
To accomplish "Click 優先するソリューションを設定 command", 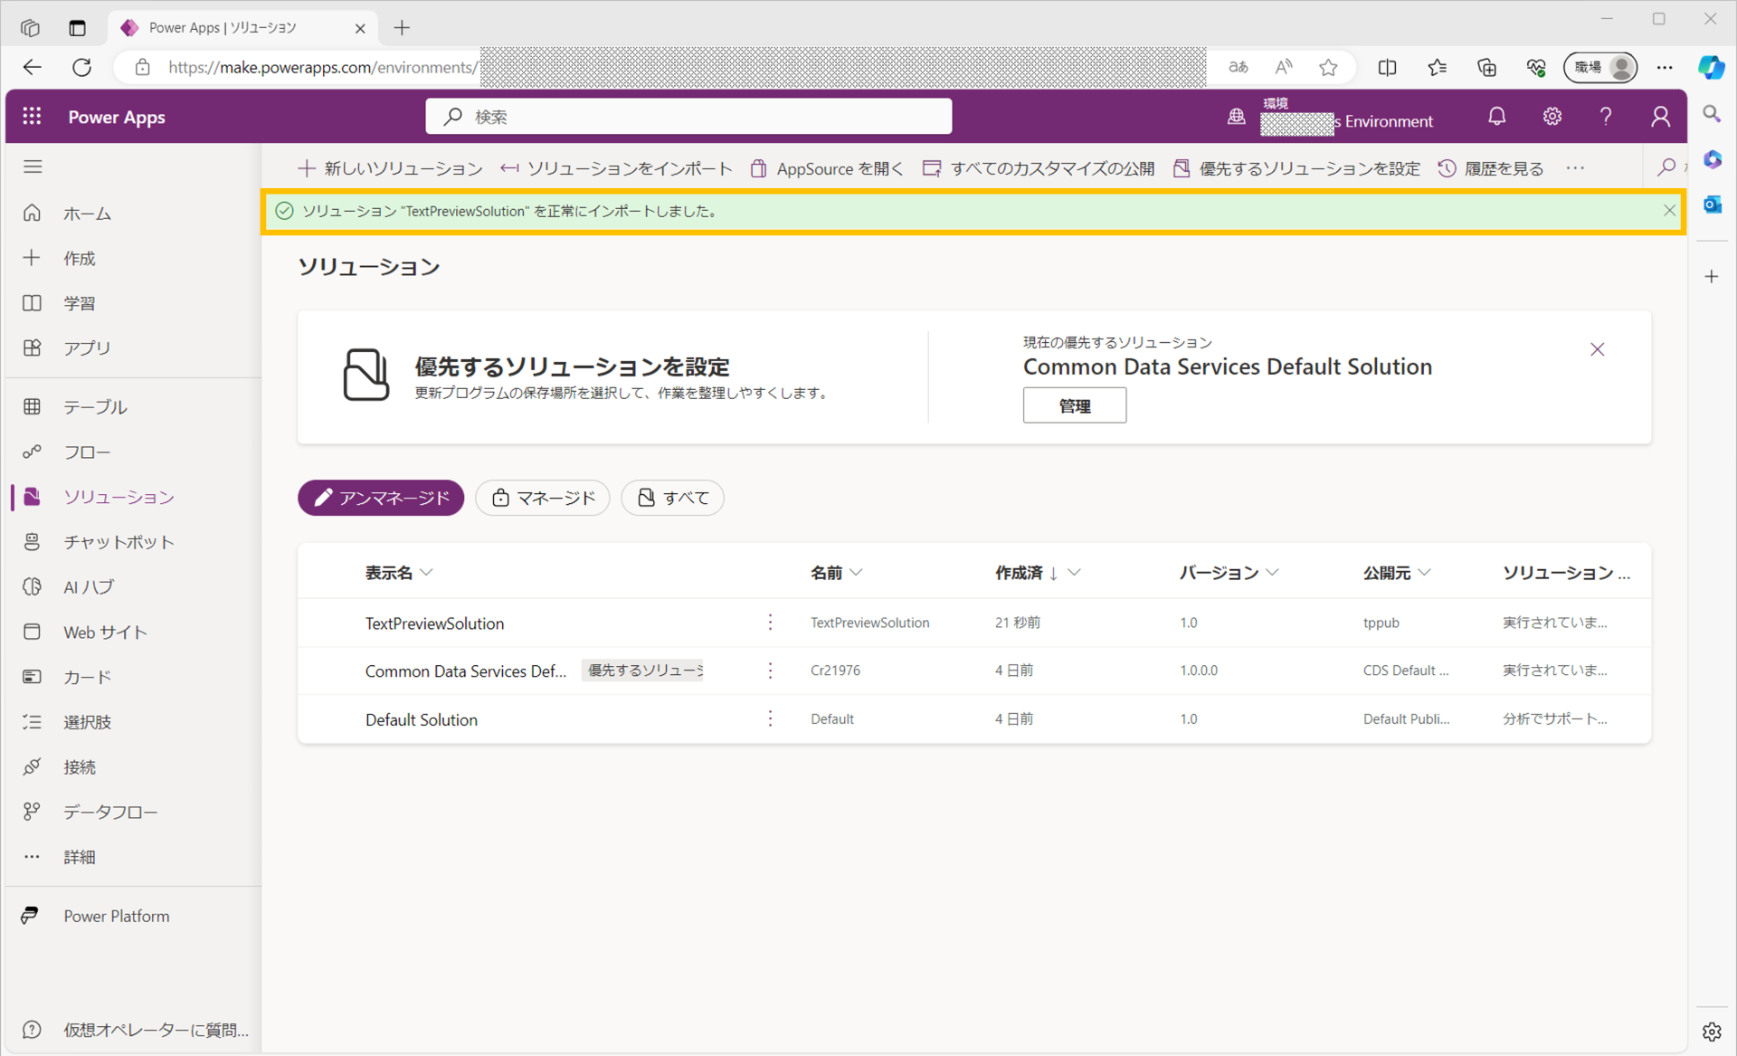I will [x=1296, y=168].
